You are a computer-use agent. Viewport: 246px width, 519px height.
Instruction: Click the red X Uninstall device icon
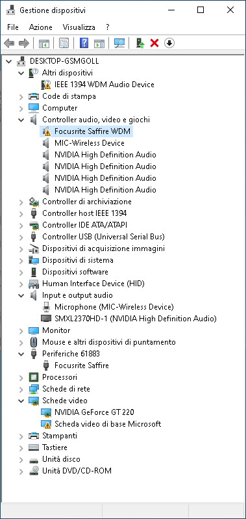coord(154,43)
